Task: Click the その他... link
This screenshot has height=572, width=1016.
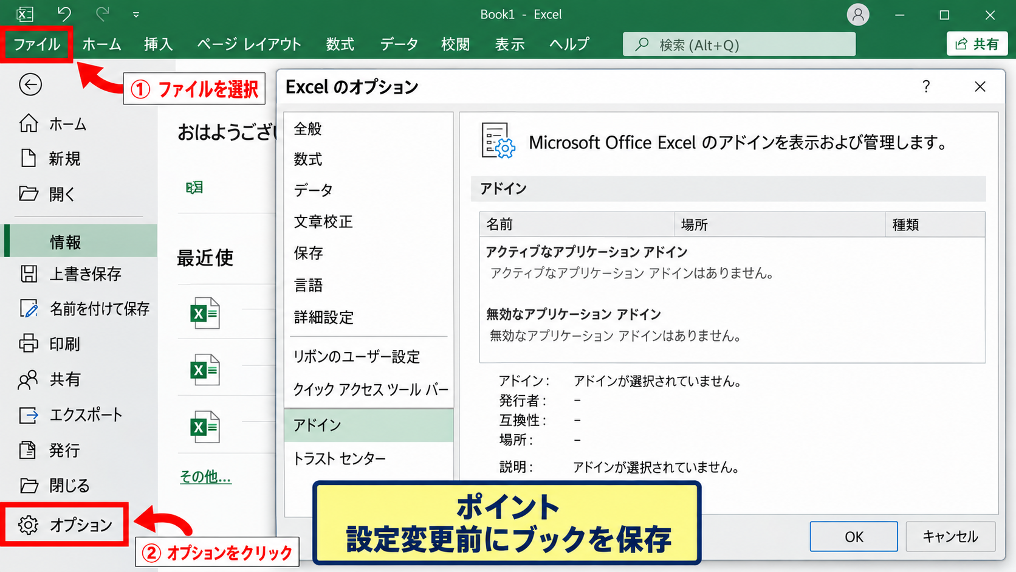Action: pos(205,477)
